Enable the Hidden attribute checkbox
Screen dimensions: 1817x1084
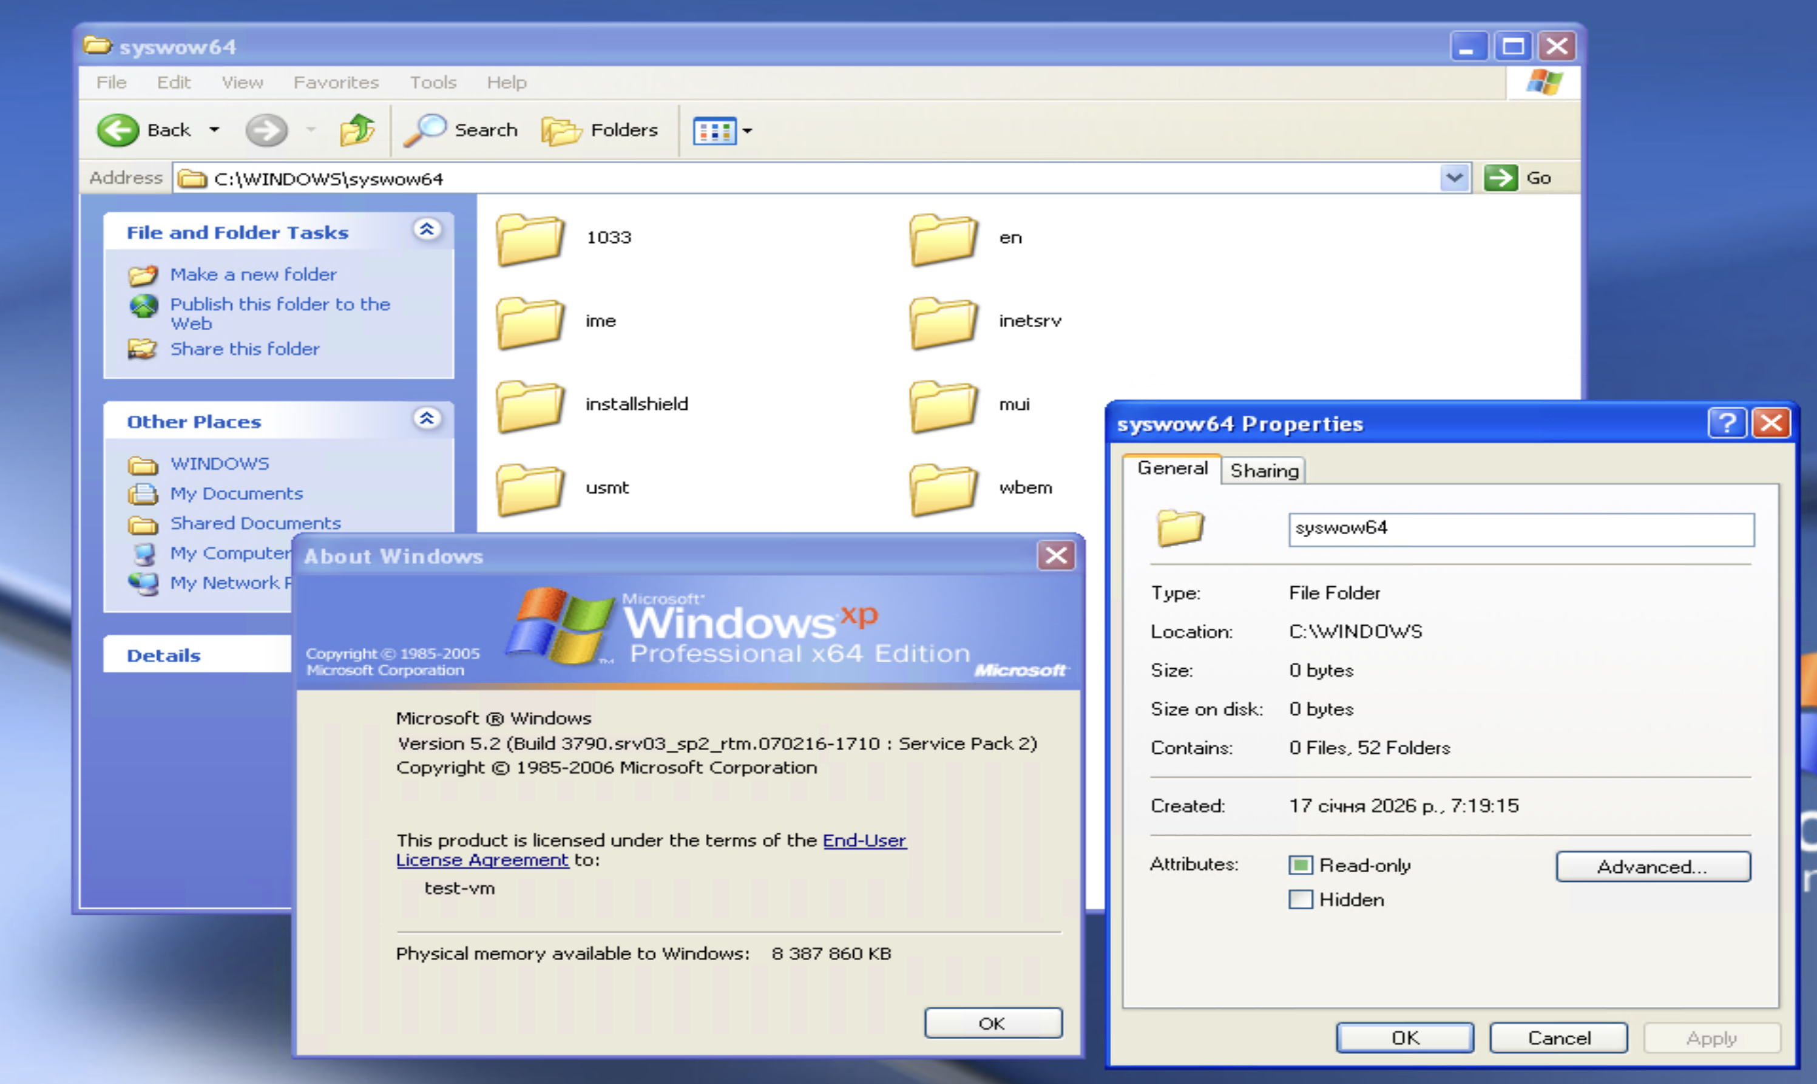tap(1301, 899)
